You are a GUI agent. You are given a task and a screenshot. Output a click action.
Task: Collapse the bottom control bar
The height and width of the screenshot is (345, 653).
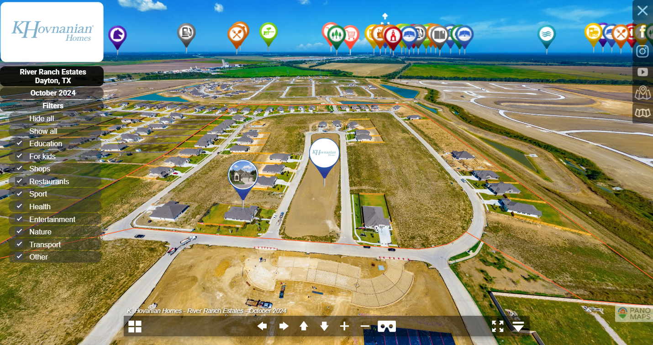pyautogui.click(x=518, y=326)
